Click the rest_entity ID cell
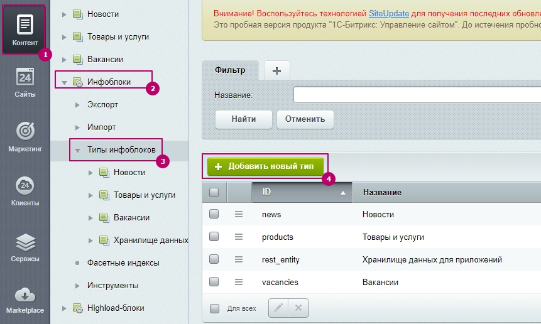Screen dimensions: 541x324 pos(280,260)
